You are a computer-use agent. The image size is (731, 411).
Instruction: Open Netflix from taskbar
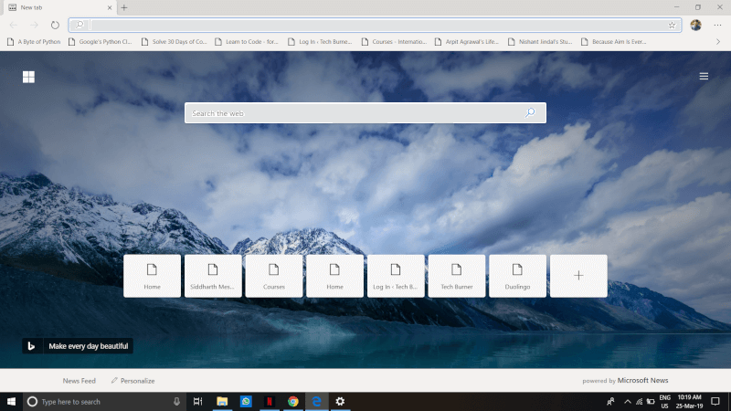(269, 402)
